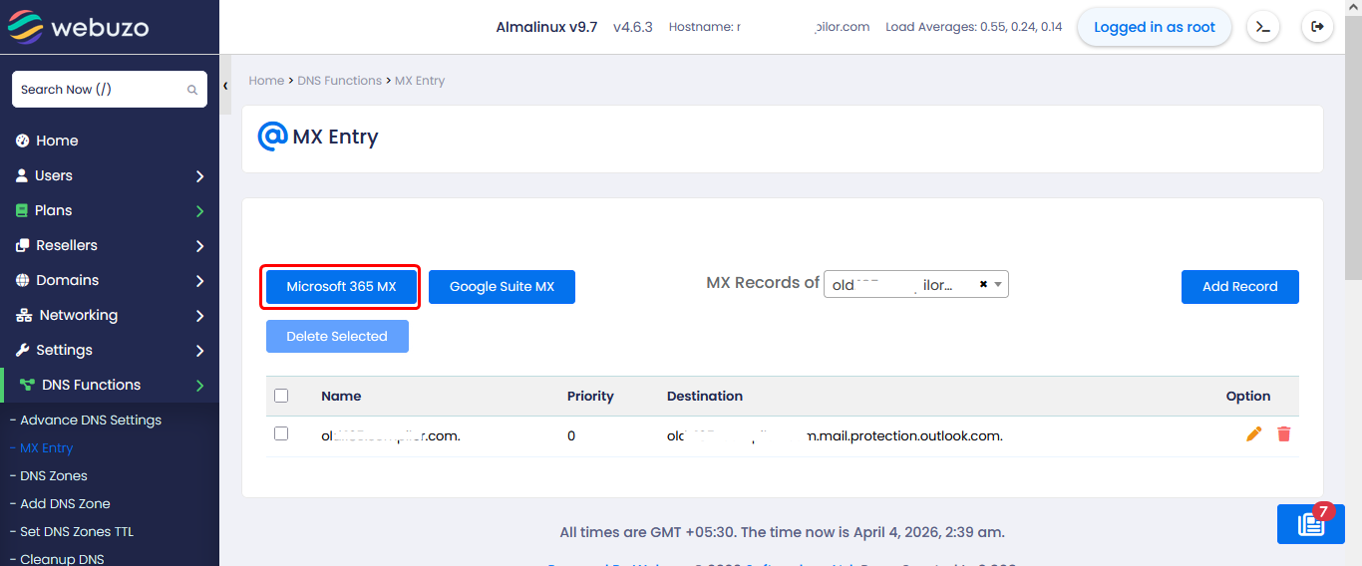The image size is (1362, 566).
Task: Open DNS Zones in the sidebar
Action: (x=54, y=475)
